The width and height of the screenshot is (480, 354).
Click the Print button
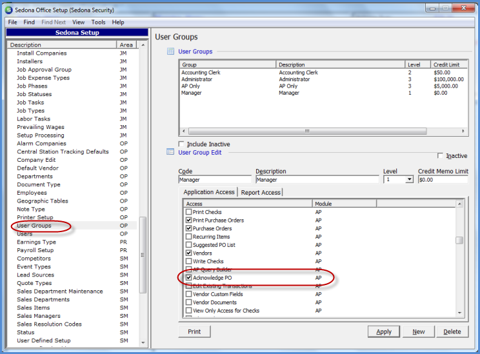[194, 331]
